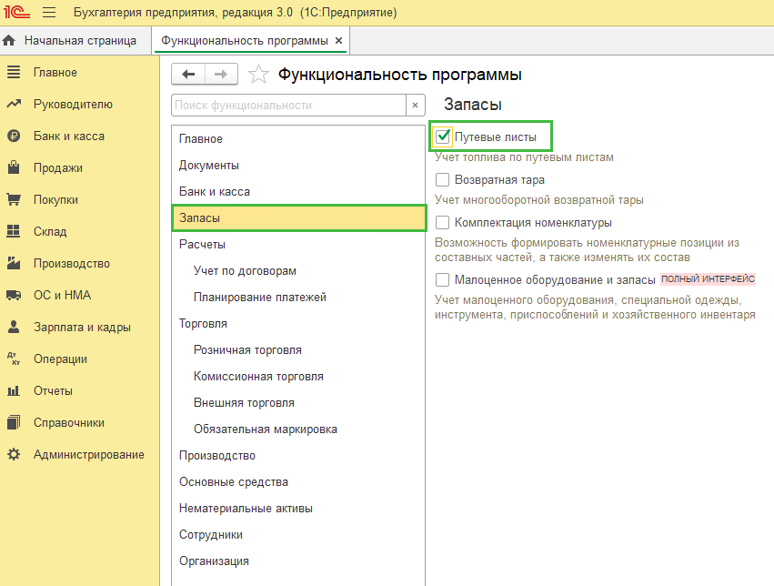Click the Операции Дт/Кт icon
Screen dimensions: 774x586
tap(14, 359)
